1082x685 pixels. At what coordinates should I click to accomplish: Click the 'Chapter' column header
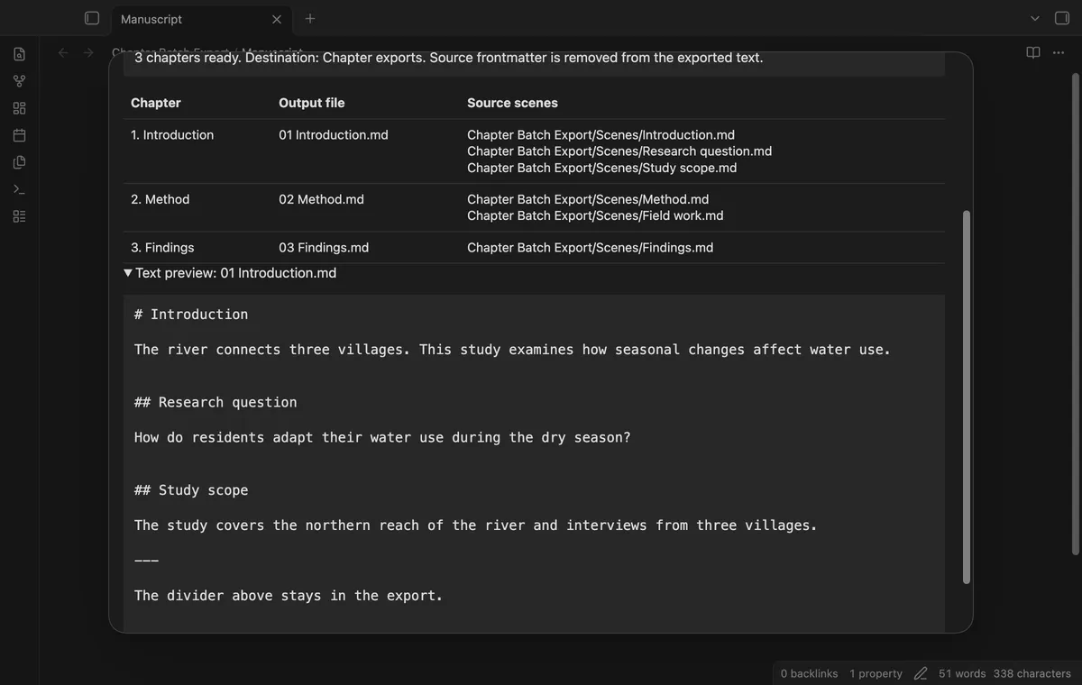click(156, 103)
